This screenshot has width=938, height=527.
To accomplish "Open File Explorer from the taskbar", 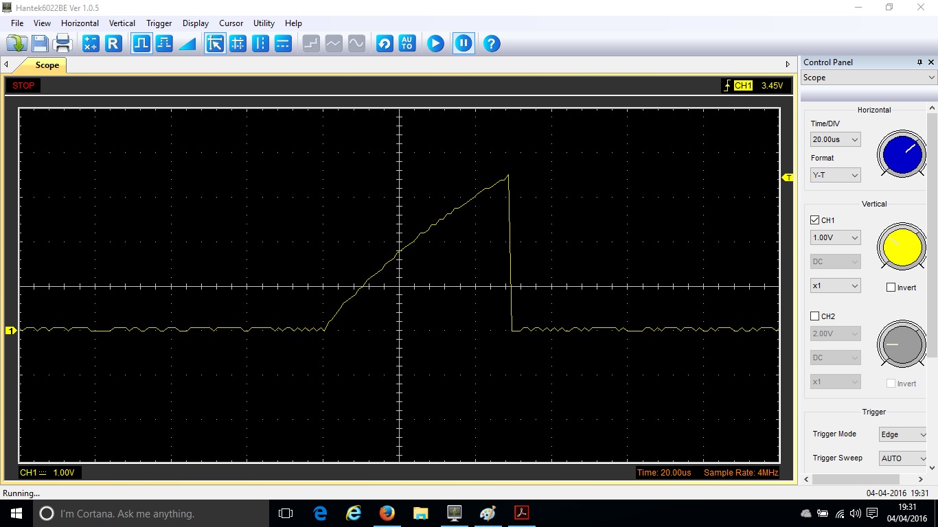I will click(x=421, y=513).
